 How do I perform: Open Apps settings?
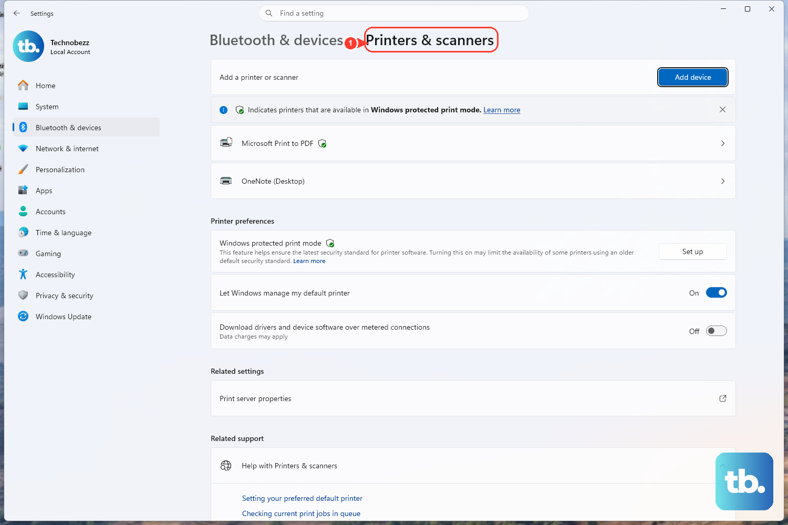click(86, 191)
